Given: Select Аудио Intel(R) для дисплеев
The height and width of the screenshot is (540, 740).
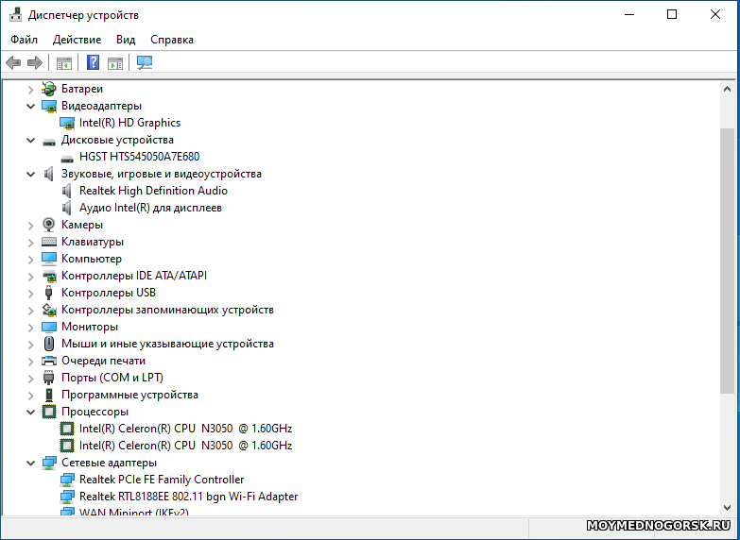Looking at the screenshot, I should (150, 208).
